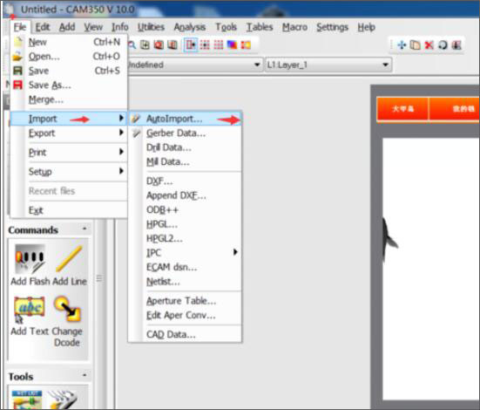Expand the Print submenu

click(69, 152)
